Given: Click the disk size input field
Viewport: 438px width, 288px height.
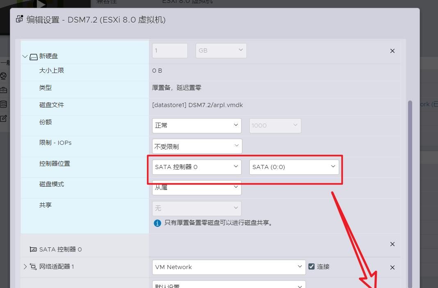Looking at the screenshot, I should point(170,50).
